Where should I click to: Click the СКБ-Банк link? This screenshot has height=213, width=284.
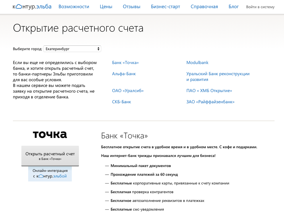121,102
